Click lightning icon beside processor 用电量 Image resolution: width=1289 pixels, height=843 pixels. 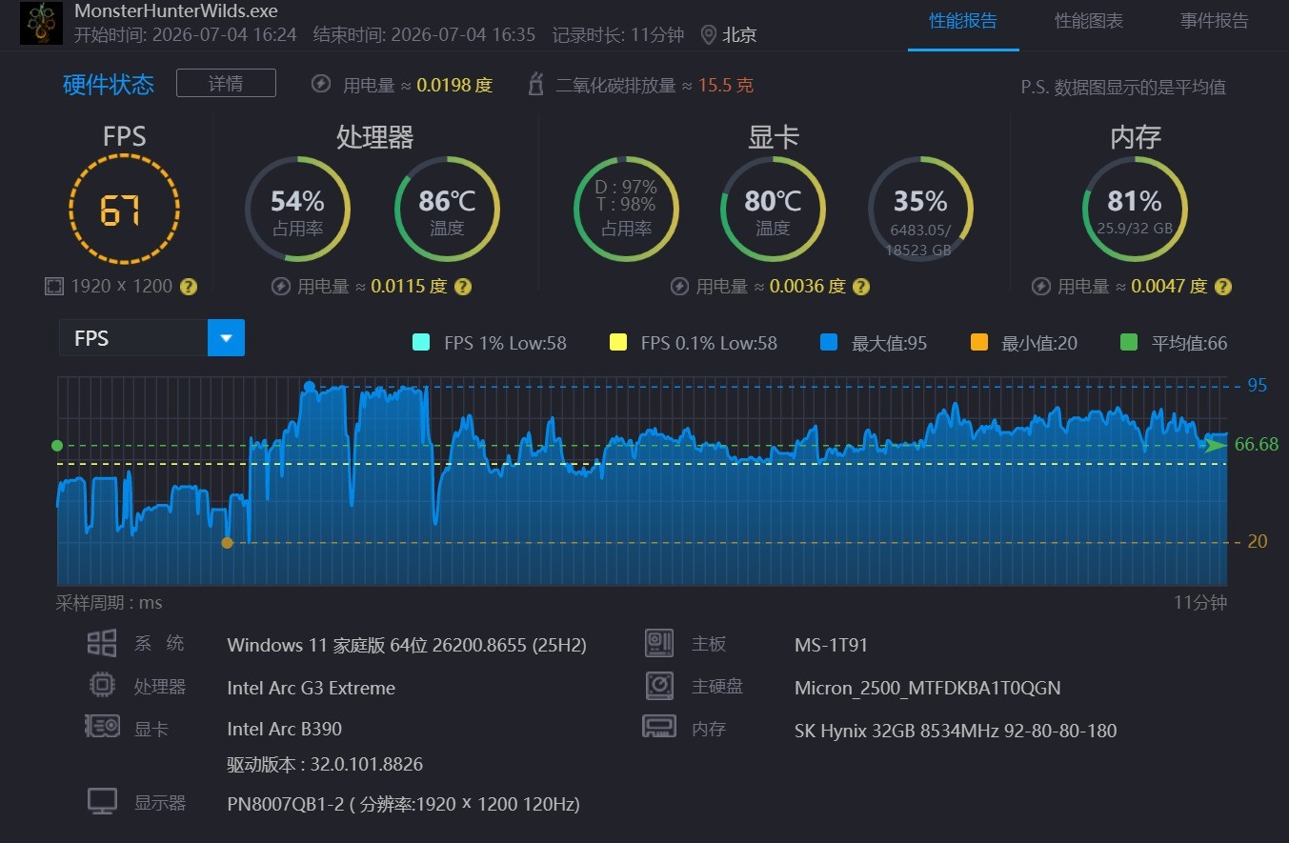[x=281, y=286]
